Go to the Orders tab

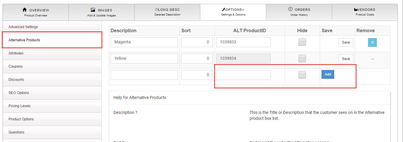point(299,12)
